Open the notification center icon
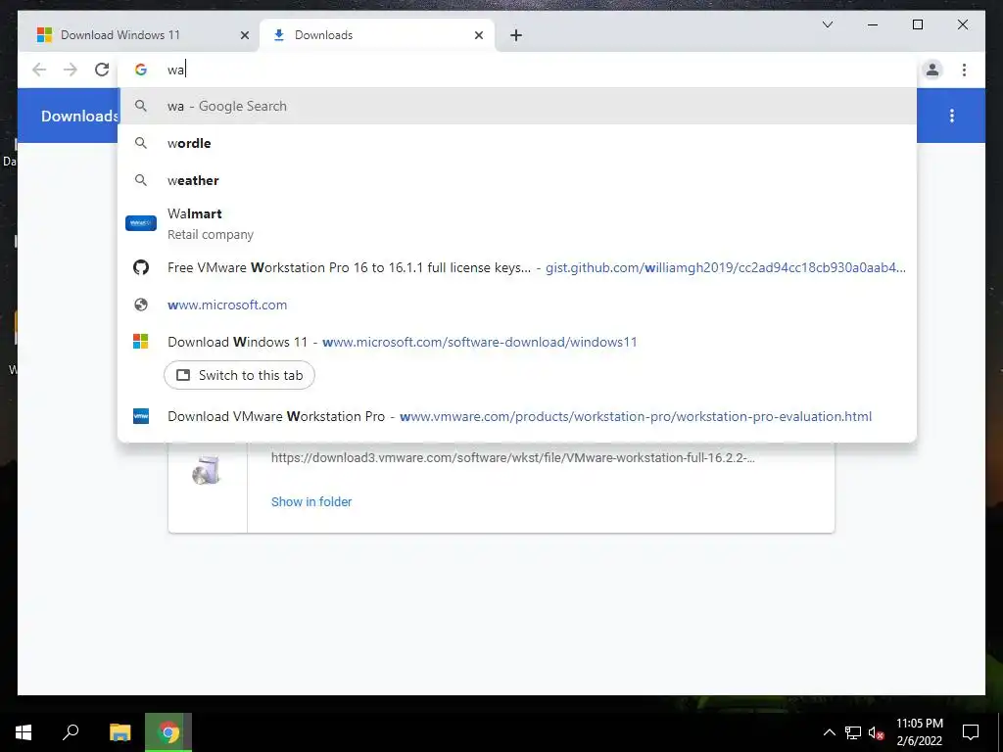 (971, 732)
